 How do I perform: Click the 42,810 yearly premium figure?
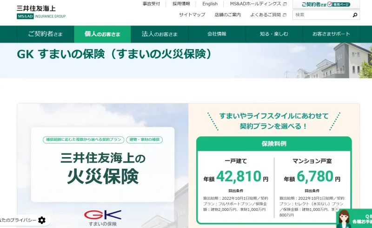[239, 176]
